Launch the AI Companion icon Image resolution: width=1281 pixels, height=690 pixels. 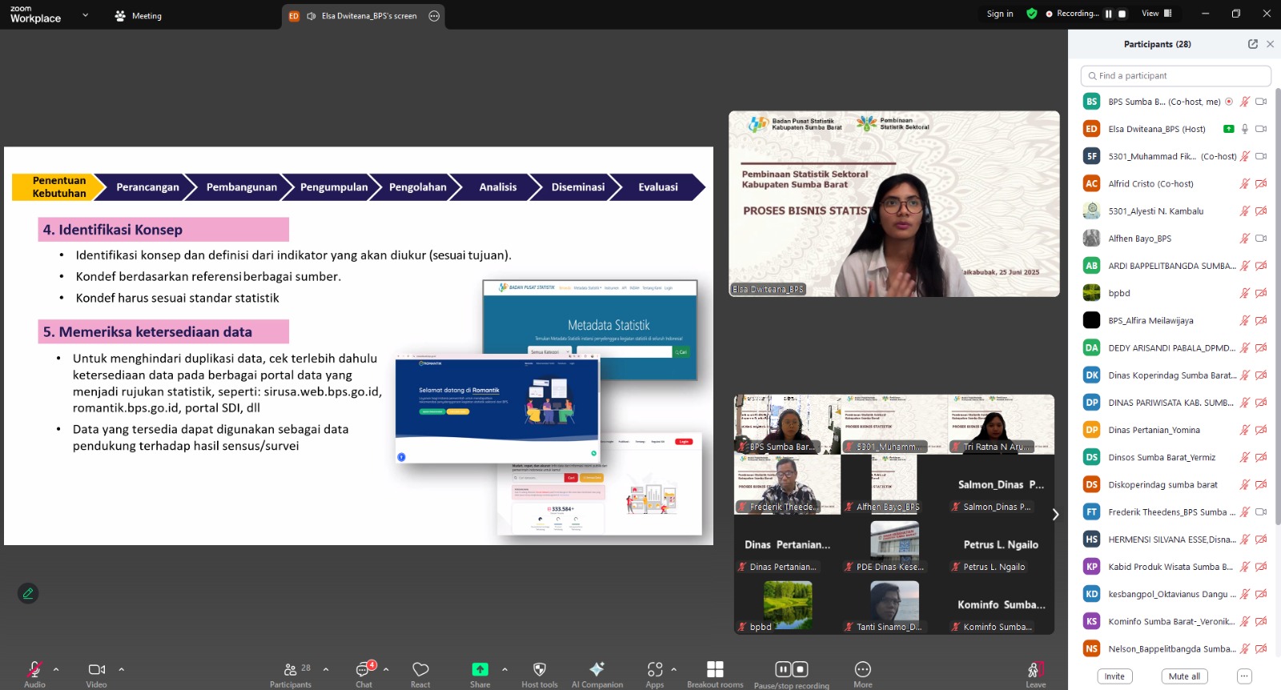[596, 669]
